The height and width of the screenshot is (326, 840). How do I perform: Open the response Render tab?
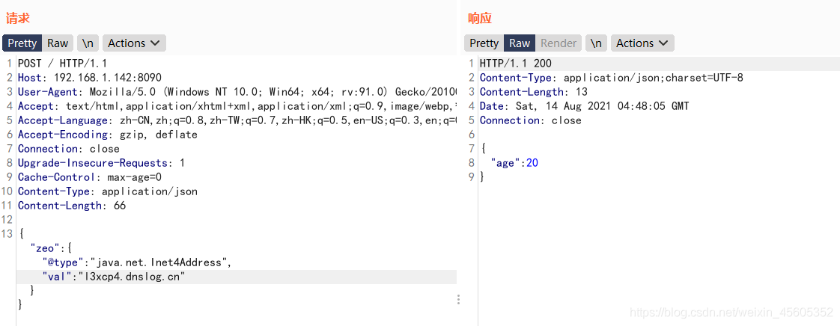(x=559, y=43)
